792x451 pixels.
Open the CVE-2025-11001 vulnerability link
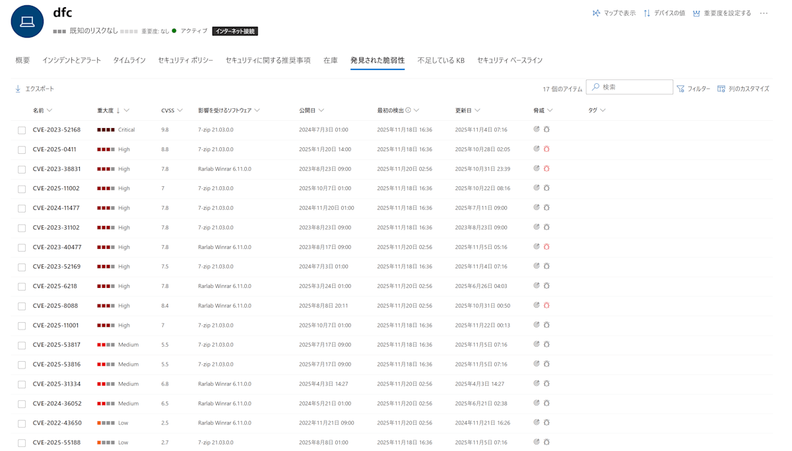56,325
